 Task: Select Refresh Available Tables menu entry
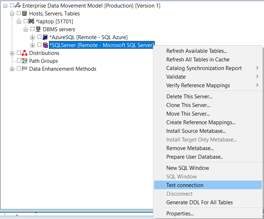point(196,51)
